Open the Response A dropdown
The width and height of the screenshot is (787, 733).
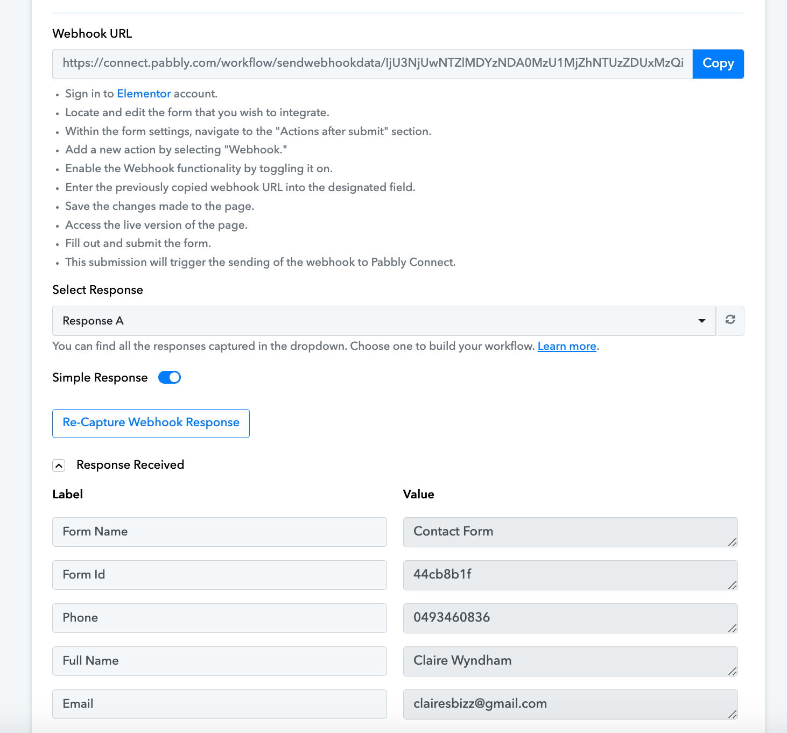tap(384, 321)
